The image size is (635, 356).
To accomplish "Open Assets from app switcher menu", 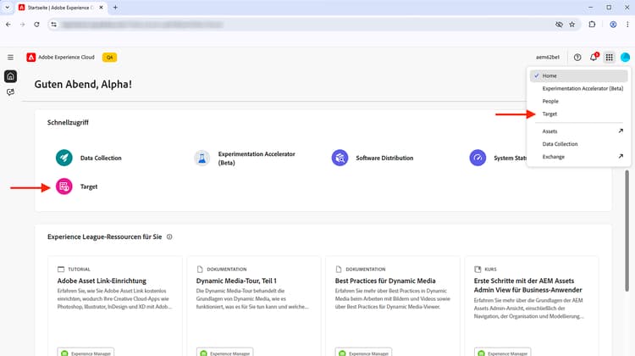I will click(578, 131).
